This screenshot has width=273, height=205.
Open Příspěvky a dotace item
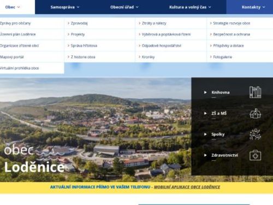pos(228,45)
